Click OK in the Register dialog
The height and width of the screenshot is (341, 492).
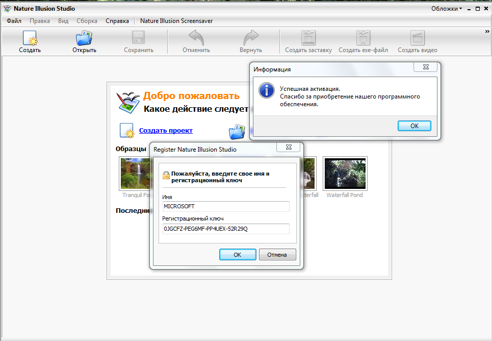coord(238,255)
